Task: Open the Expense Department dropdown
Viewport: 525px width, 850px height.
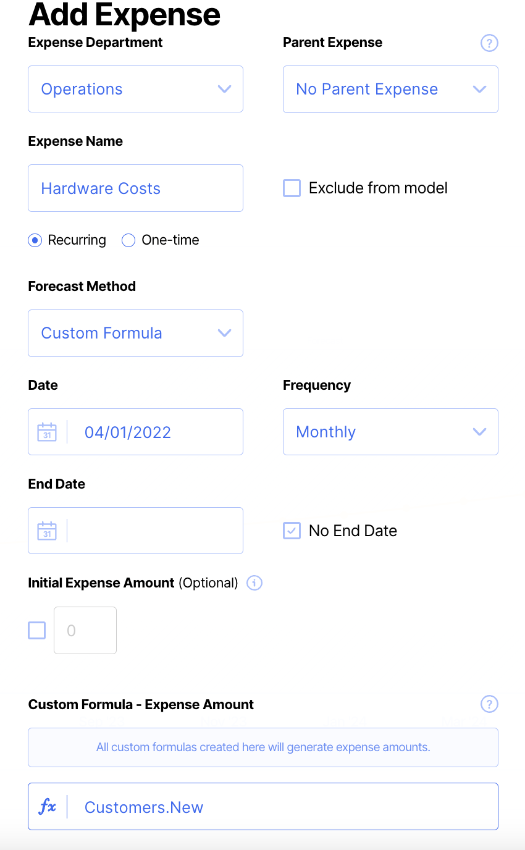Action: click(x=135, y=89)
